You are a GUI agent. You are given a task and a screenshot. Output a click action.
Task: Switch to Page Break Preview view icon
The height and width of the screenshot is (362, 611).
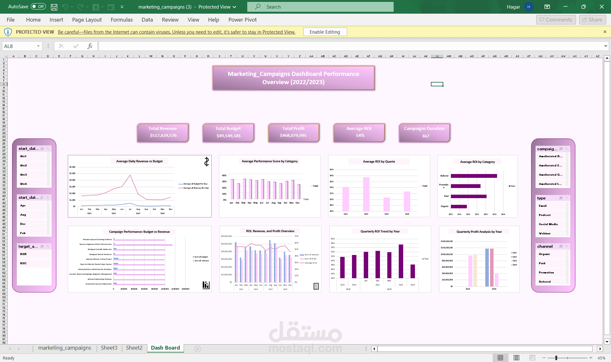tap(532, 358)
